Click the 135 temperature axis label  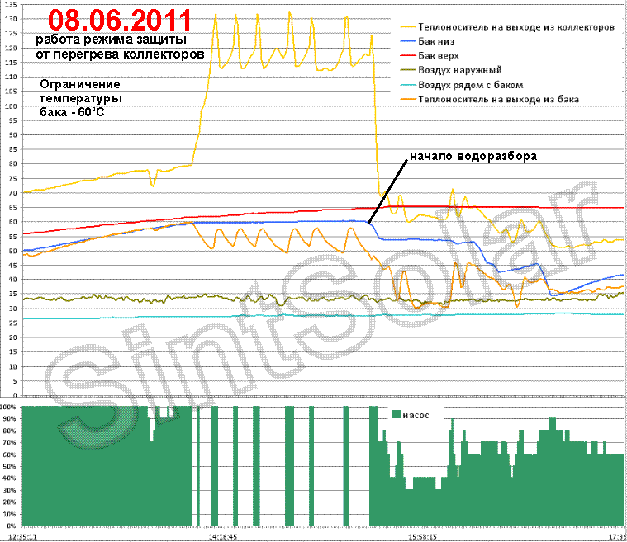pyautogui.click(x=12, y=5)
